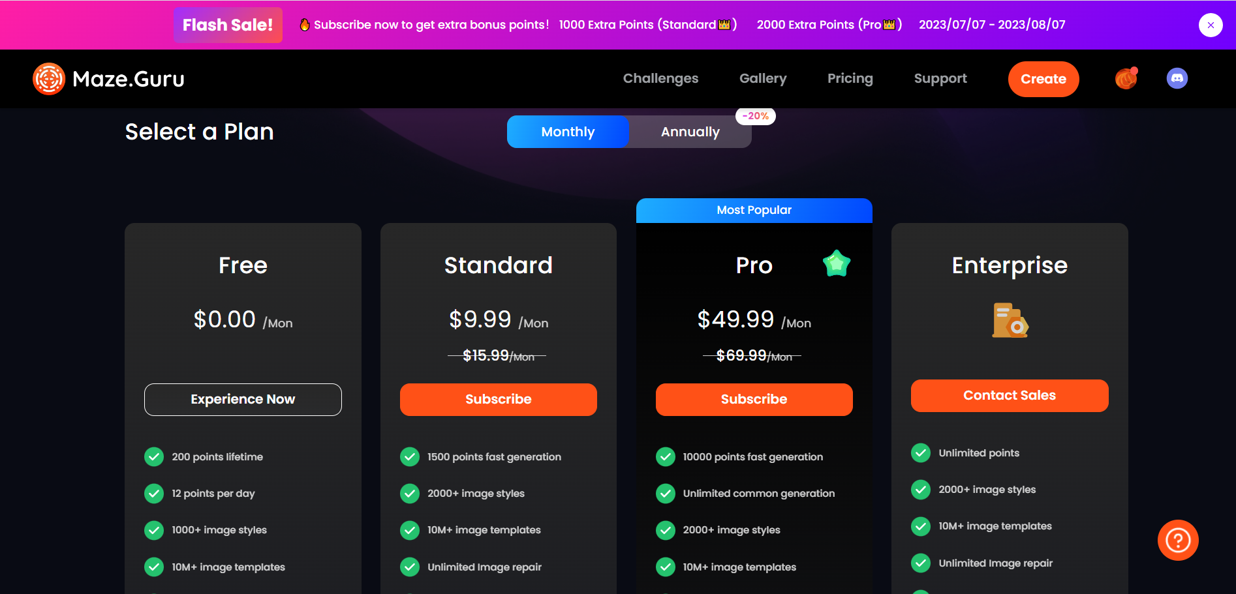This screenshot has width=1236, height=594.
Task: Click the green star Pro badge icon
Action: click(x=836, y=264)
